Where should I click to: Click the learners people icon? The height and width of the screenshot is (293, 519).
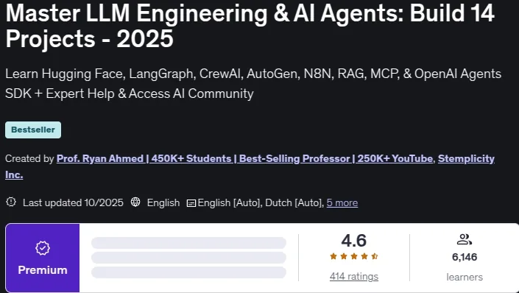(x=464, y=239)
